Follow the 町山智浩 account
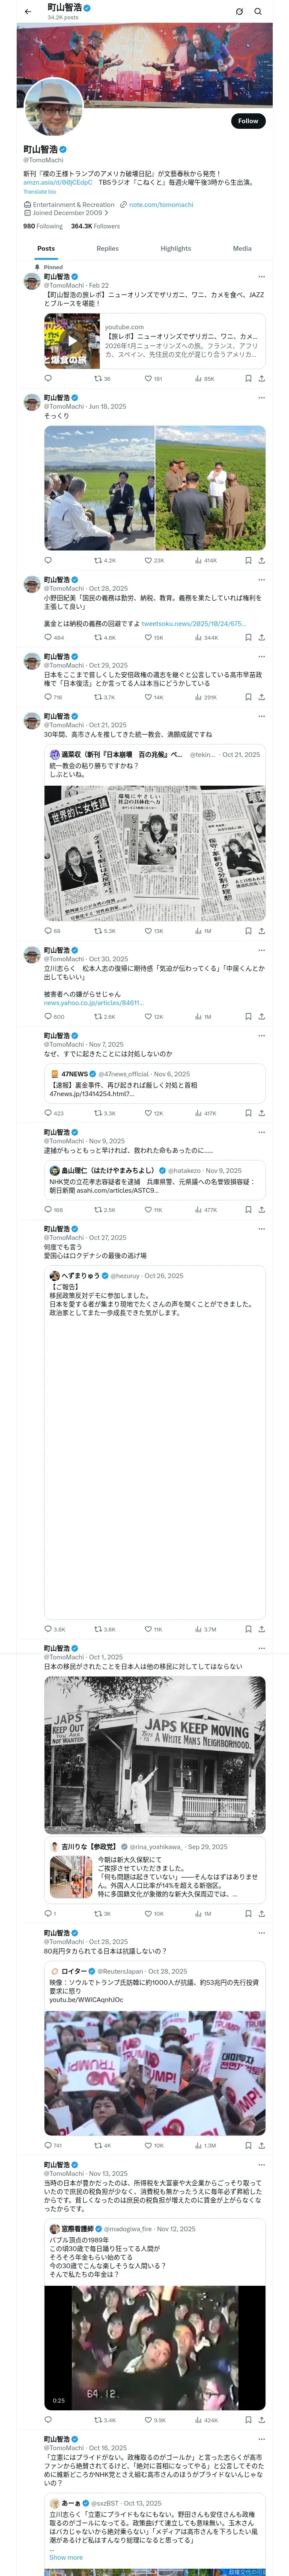This screenshot has height=2576, width=289. (x=247, y=121)
